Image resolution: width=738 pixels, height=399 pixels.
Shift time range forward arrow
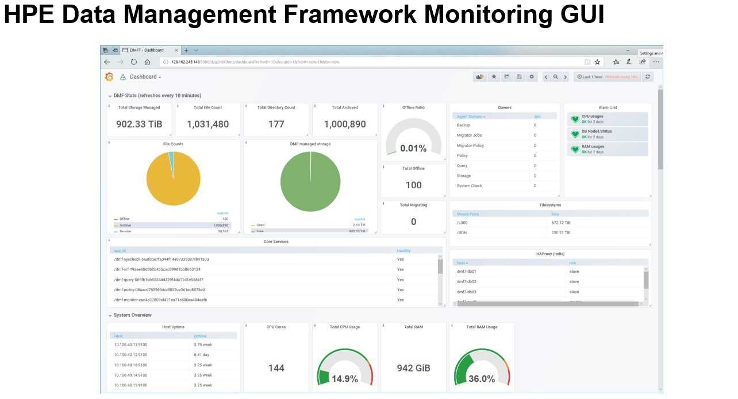[565, 77]
